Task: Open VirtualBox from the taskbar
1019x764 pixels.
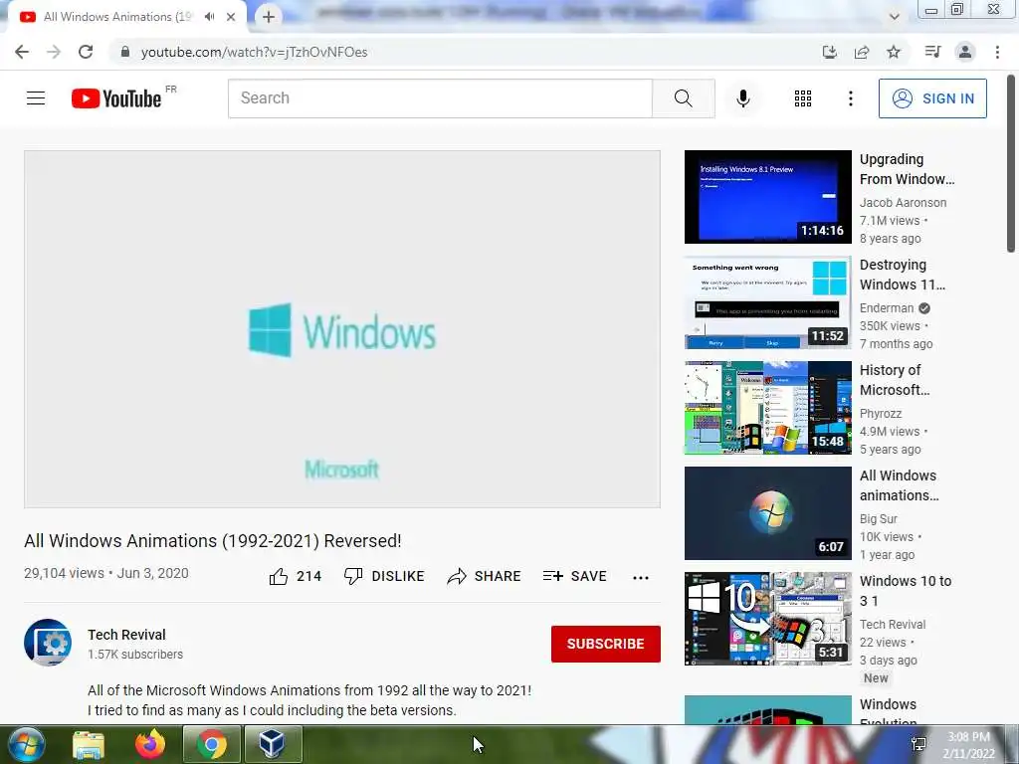Action: (x=273, y=744)
